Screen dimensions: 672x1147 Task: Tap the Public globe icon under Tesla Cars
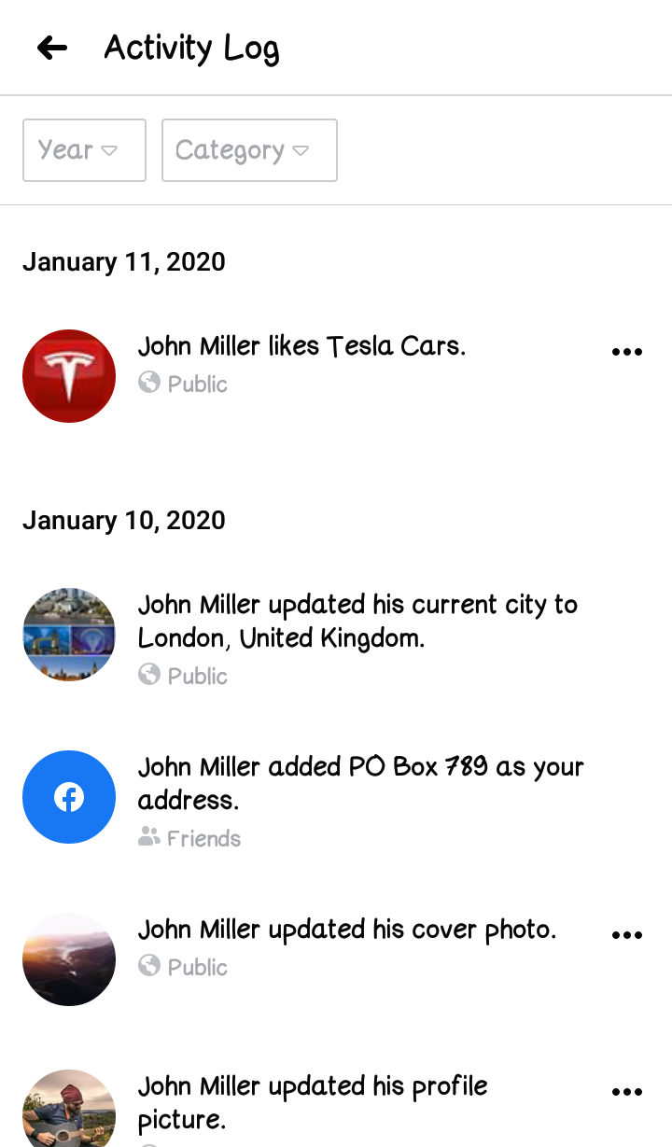149,383
